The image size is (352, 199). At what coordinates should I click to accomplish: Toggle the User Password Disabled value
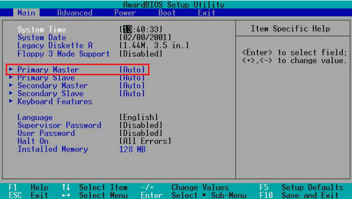coord(141,133)
